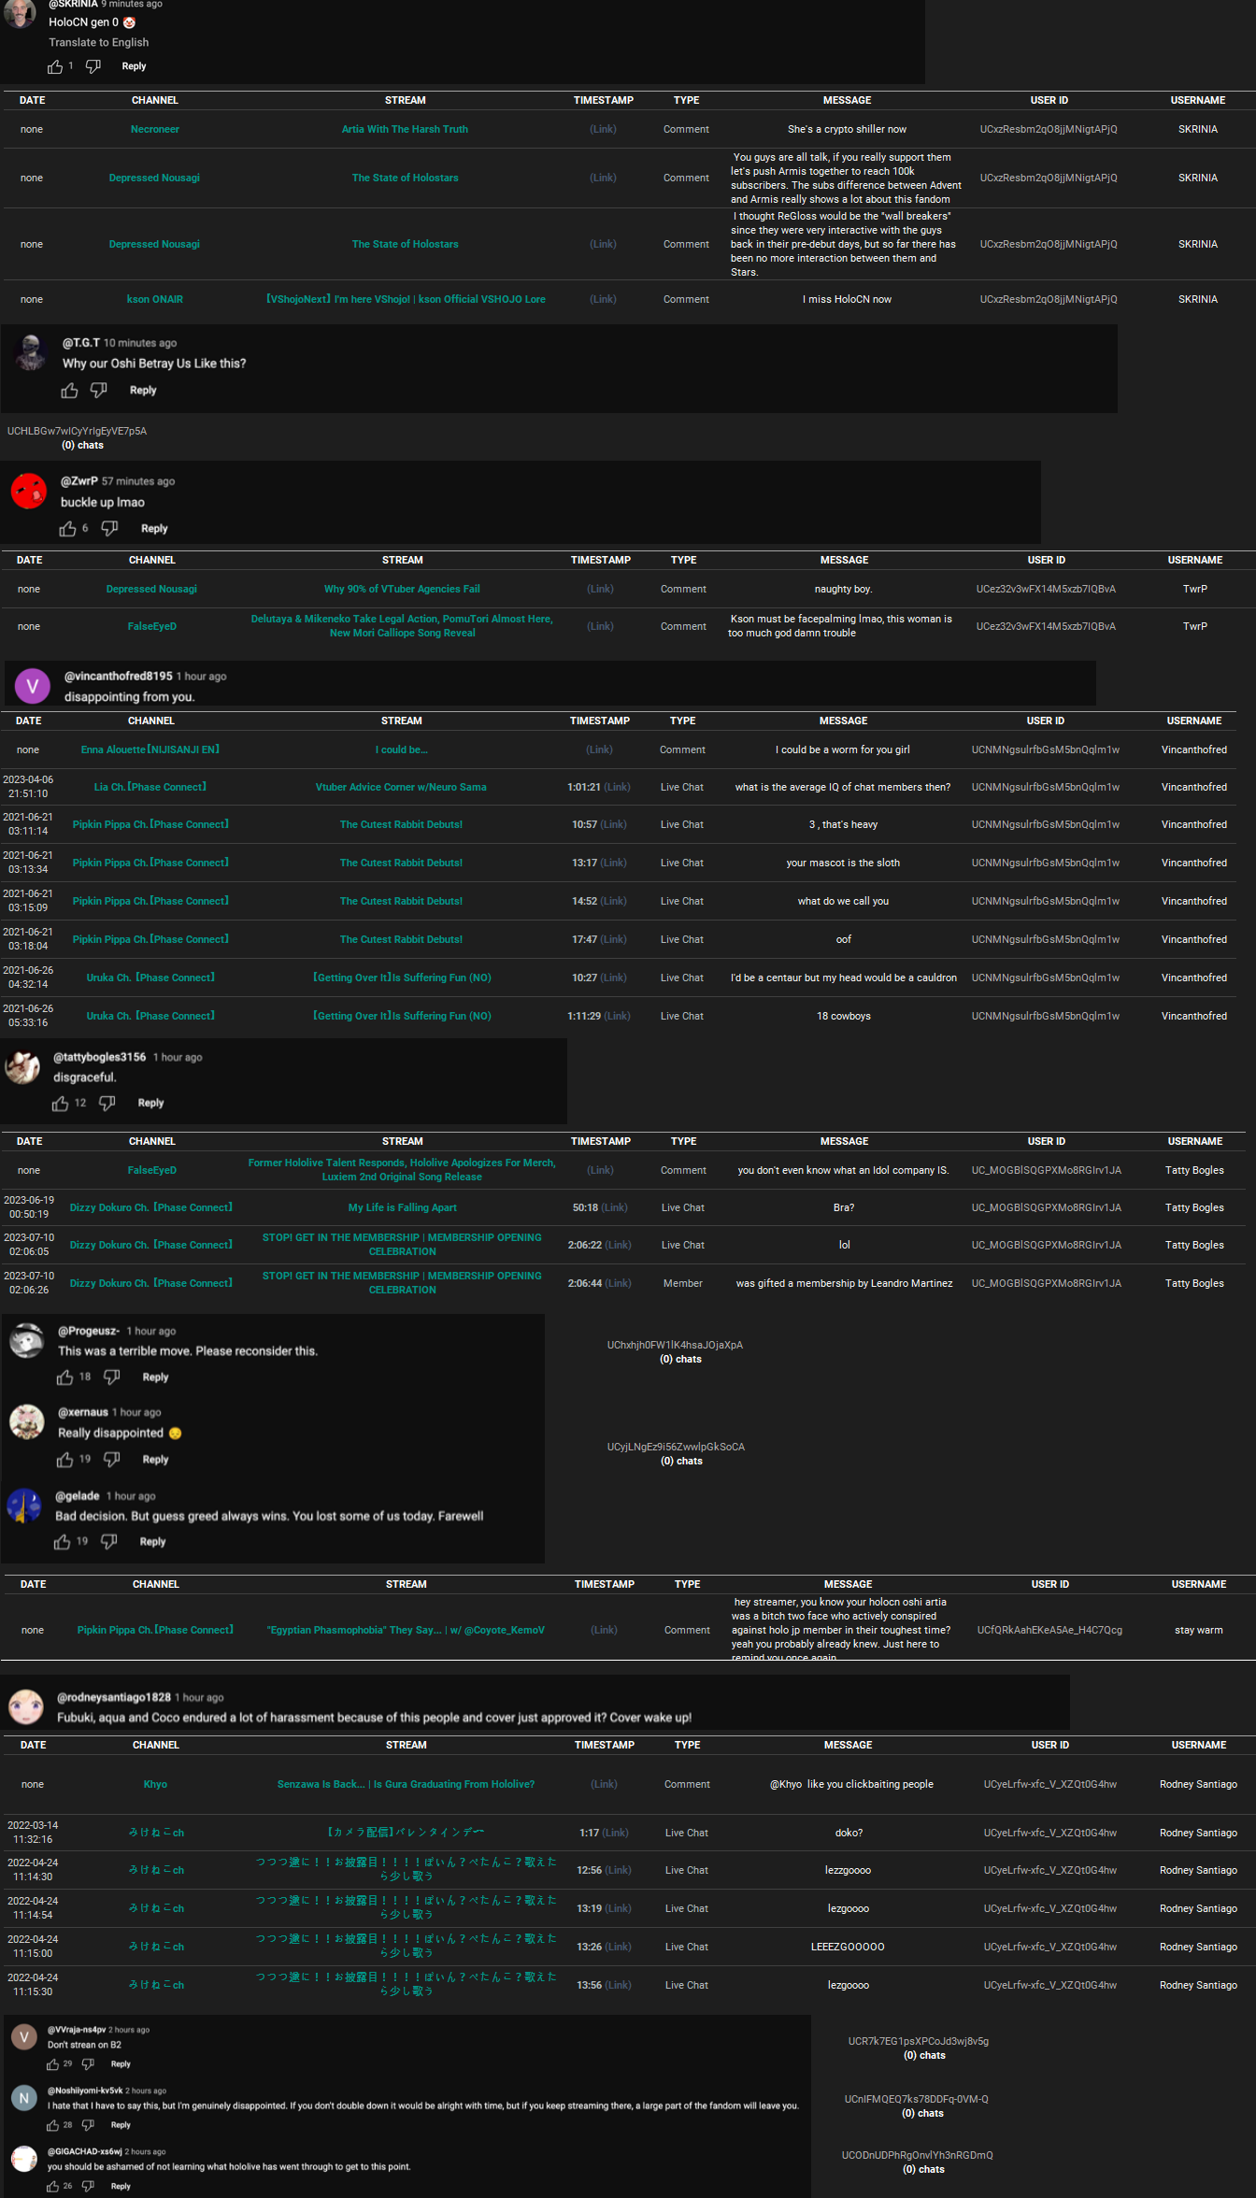Dislike @tattybogles3156's 'disgraceful.' comment

coord(107,1104)
